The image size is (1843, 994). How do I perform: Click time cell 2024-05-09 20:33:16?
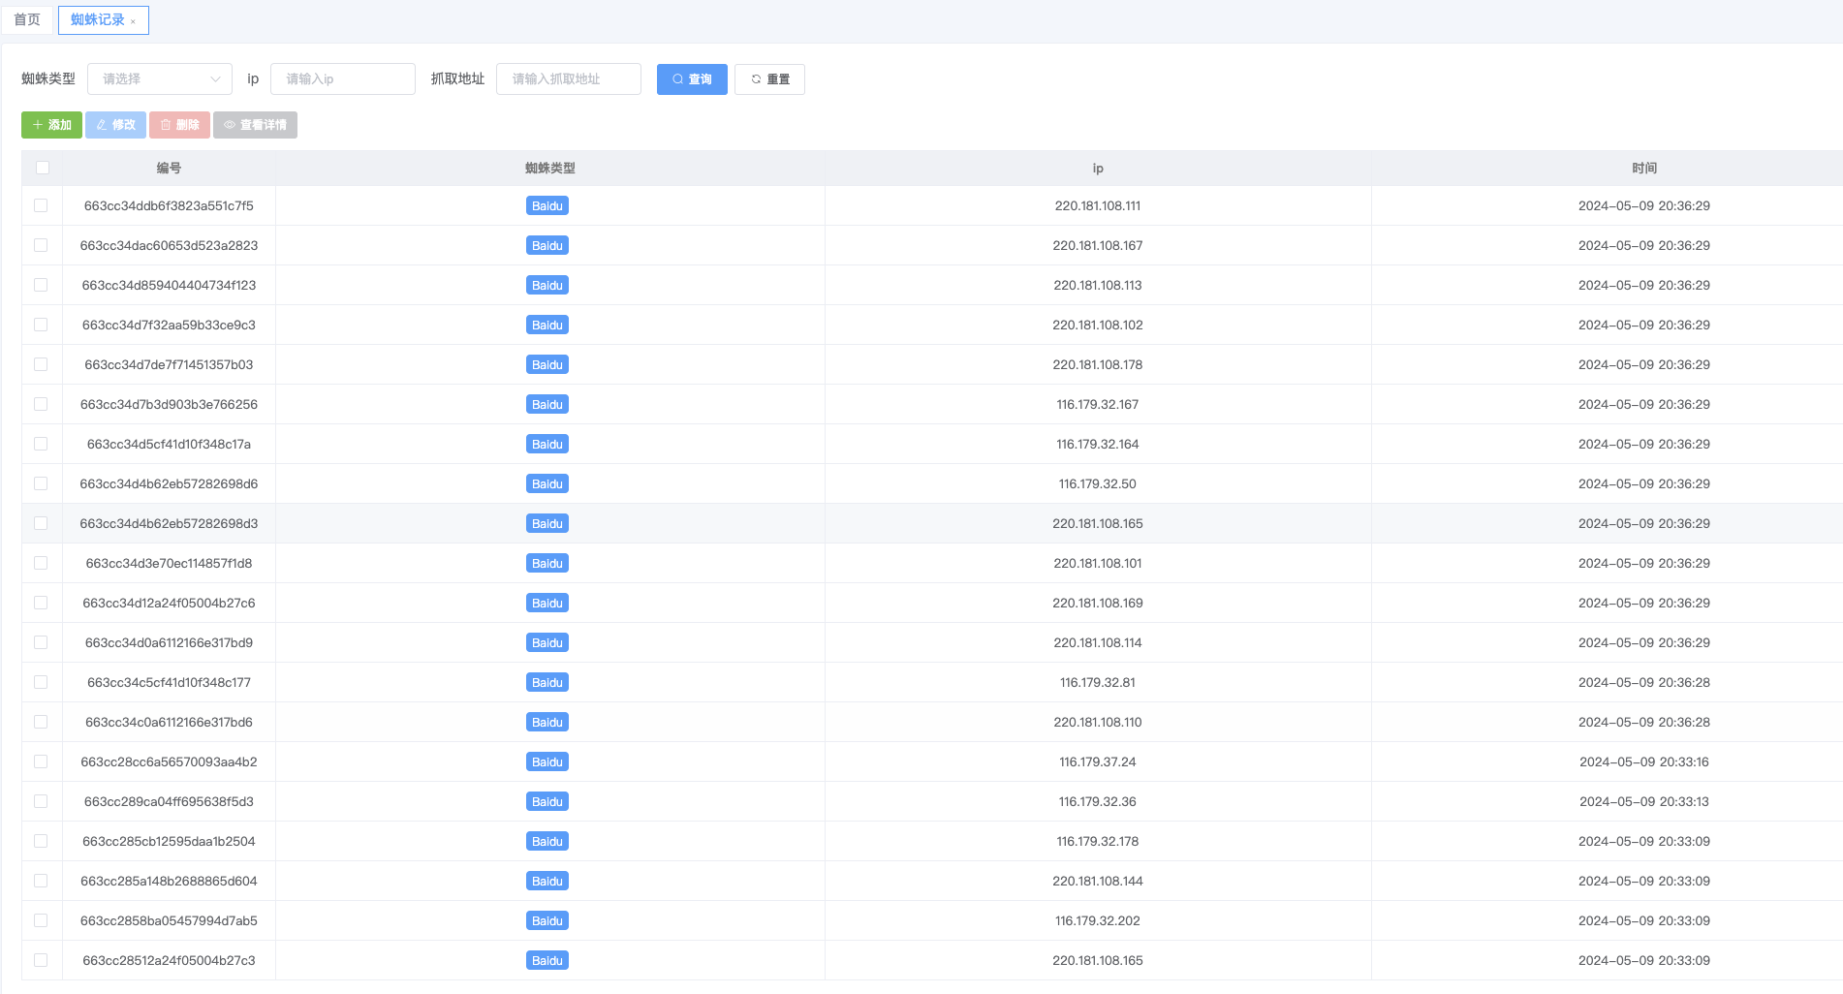tap(1644, 761)
